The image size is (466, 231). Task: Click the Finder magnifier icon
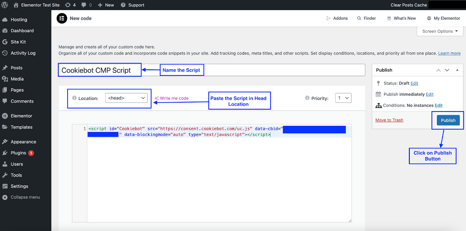click(359, 18)
